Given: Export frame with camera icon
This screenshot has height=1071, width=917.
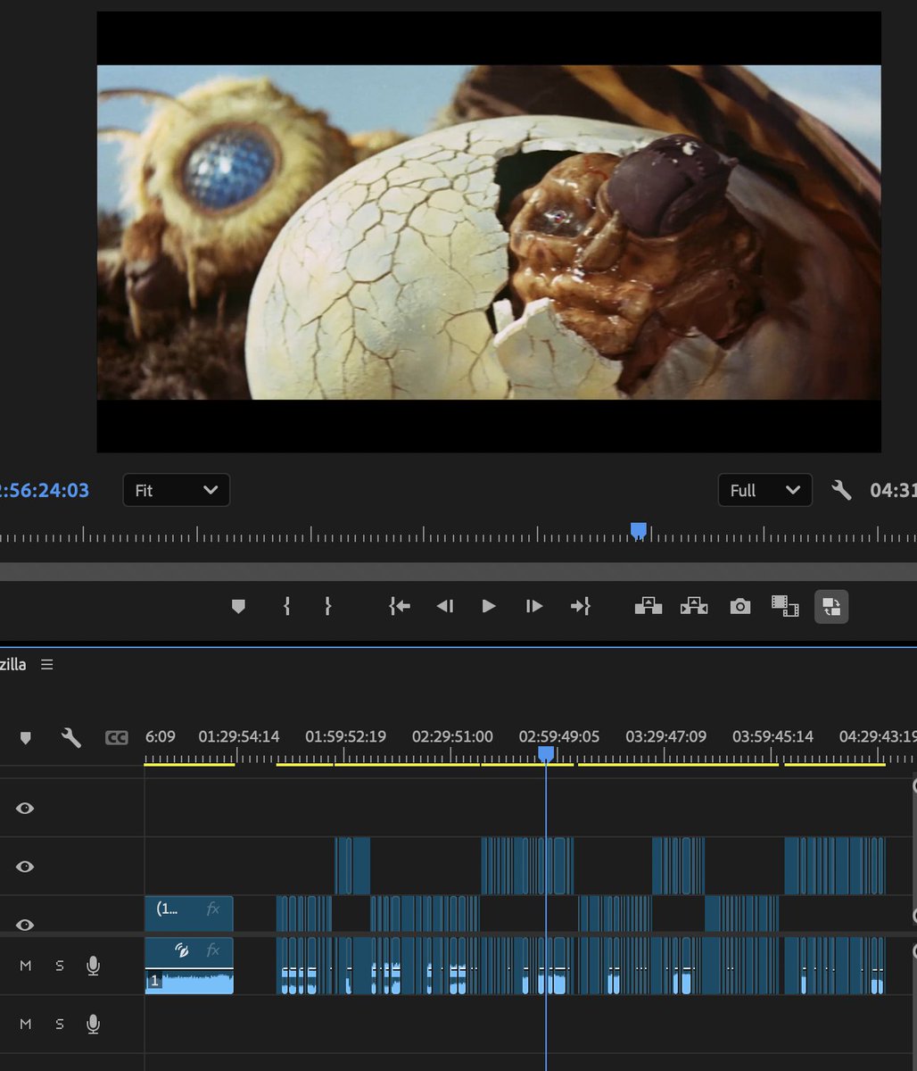Looking at the screenshot, I should (x=739, y=606).
